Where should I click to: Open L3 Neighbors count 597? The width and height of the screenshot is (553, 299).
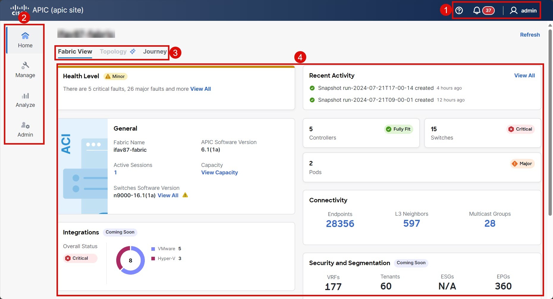coord(411,223)
